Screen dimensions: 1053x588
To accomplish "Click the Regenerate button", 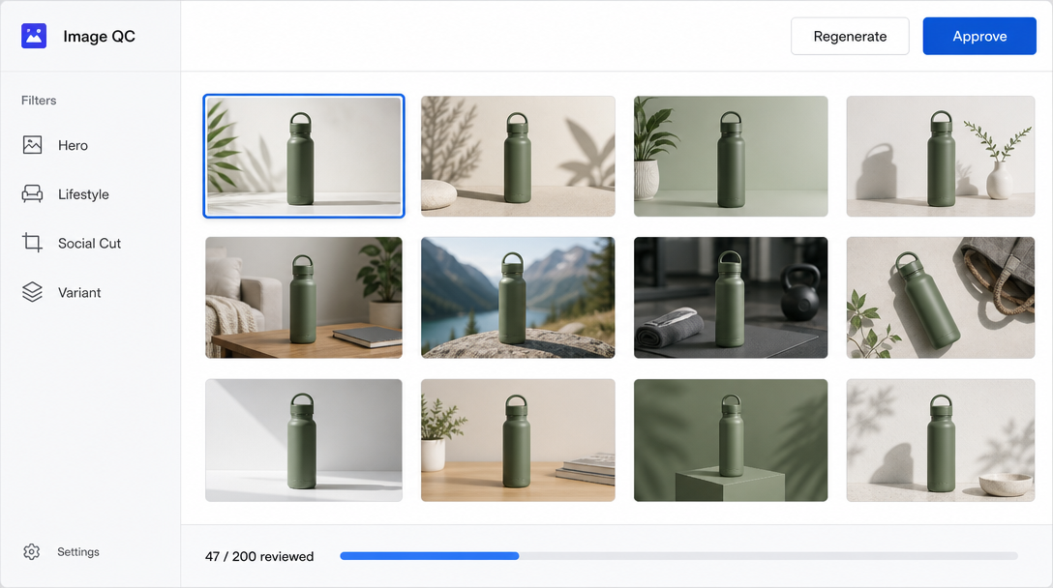I will pos(850,36).
